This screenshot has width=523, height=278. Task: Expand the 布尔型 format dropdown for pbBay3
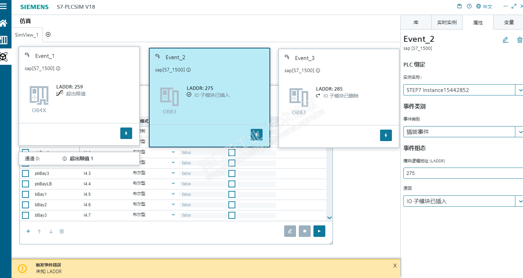tap(173, 173)
